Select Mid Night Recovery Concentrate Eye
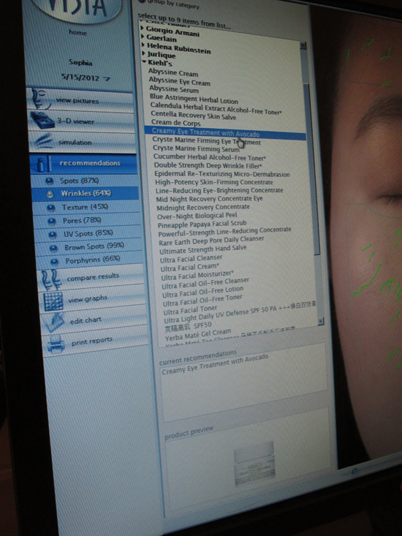 pos(209,199)
